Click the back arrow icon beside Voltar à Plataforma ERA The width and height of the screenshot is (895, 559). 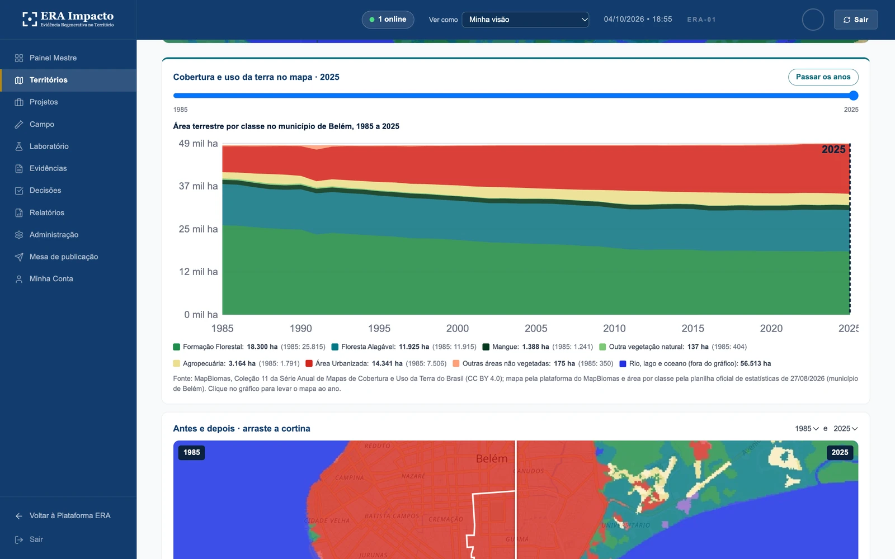pos(19,516)
